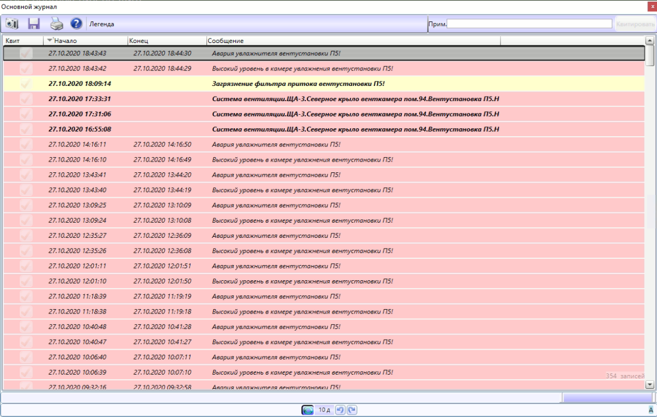Open the Легенда toolbar item
The image size is (657, 417).
coord(102,24)
